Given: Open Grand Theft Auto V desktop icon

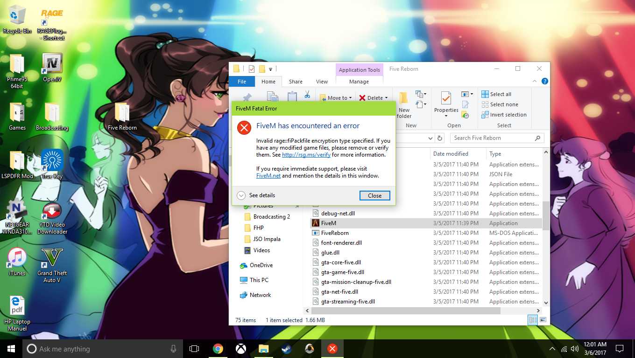Looking at the screenshot, I should click(52, 266).
